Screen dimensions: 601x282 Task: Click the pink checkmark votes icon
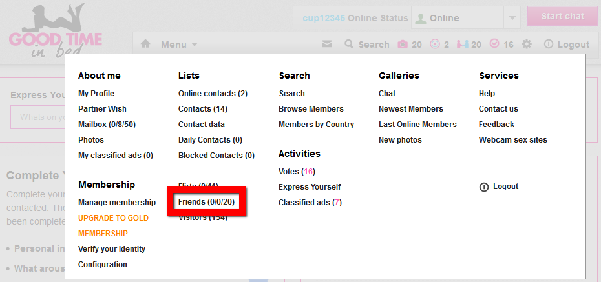(494, 45)
